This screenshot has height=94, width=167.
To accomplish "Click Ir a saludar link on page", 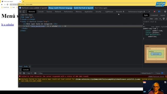I will 8,25.
